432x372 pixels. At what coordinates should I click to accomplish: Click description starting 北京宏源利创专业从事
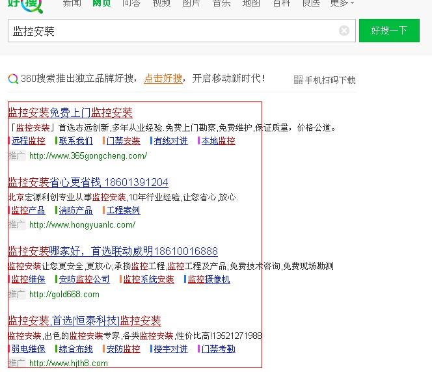[123, 197]
